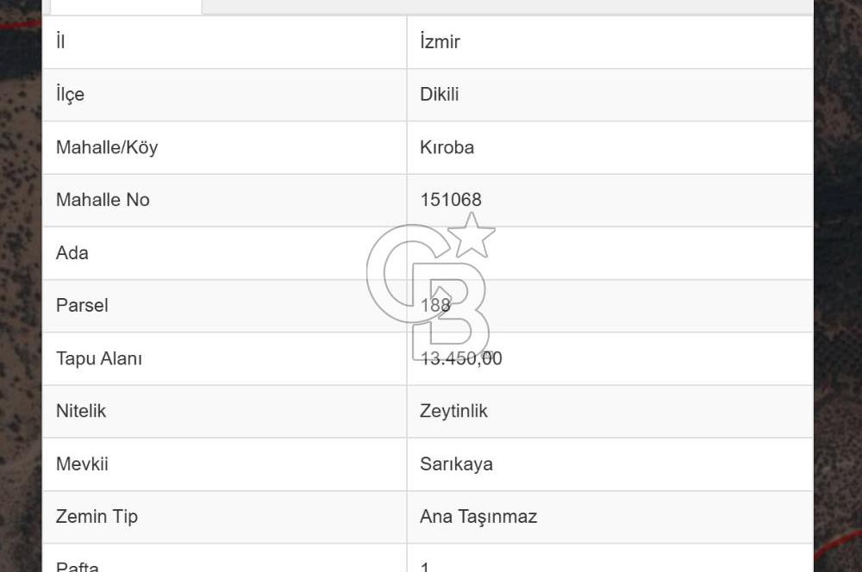The width and height of the screenshot is (862, 572).
Task: Select the Pafta row label
Action: tap(77, 564)
